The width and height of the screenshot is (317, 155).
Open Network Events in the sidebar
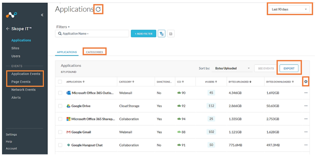point(23,90)
